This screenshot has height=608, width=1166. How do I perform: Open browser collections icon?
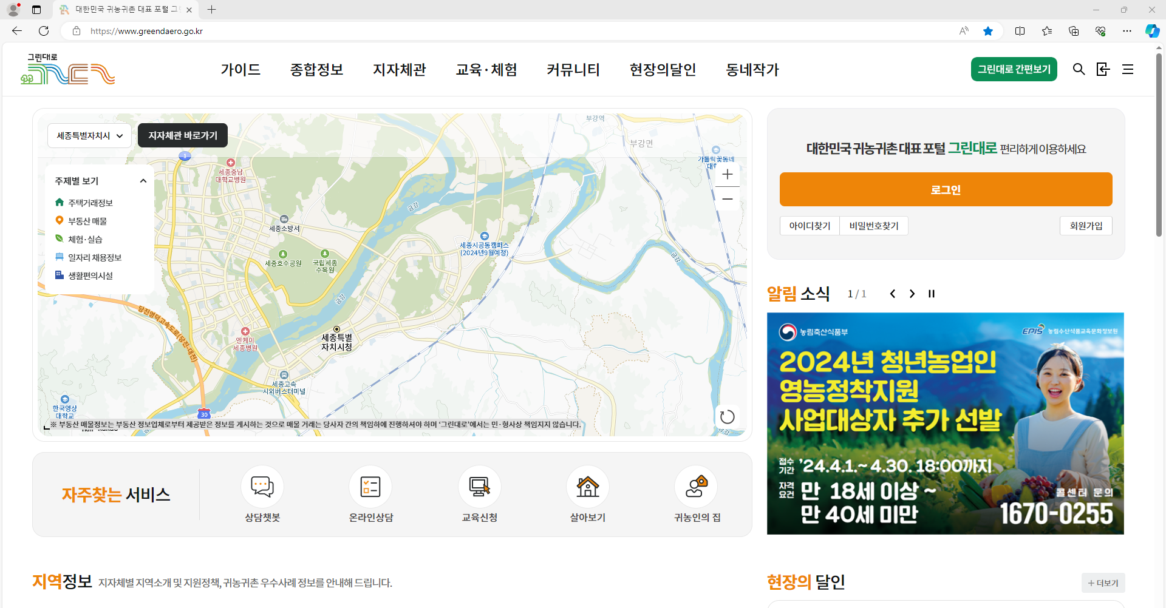click(x=1074, y=31)
